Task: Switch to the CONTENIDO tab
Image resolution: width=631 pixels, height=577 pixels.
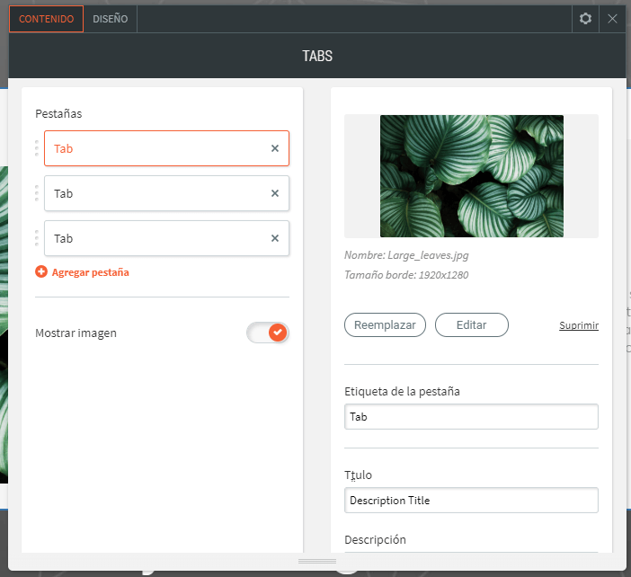Action: pos(46,19)
